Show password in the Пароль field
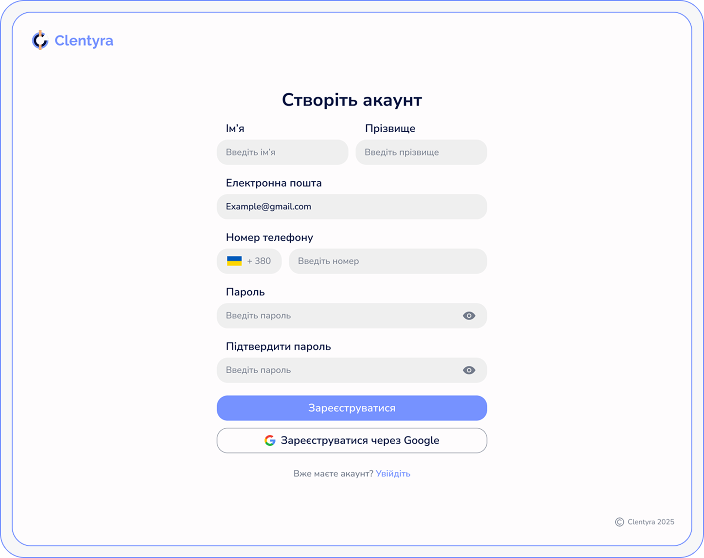The image size is (704, 558). pyautogui.click(x=469, y=315)
